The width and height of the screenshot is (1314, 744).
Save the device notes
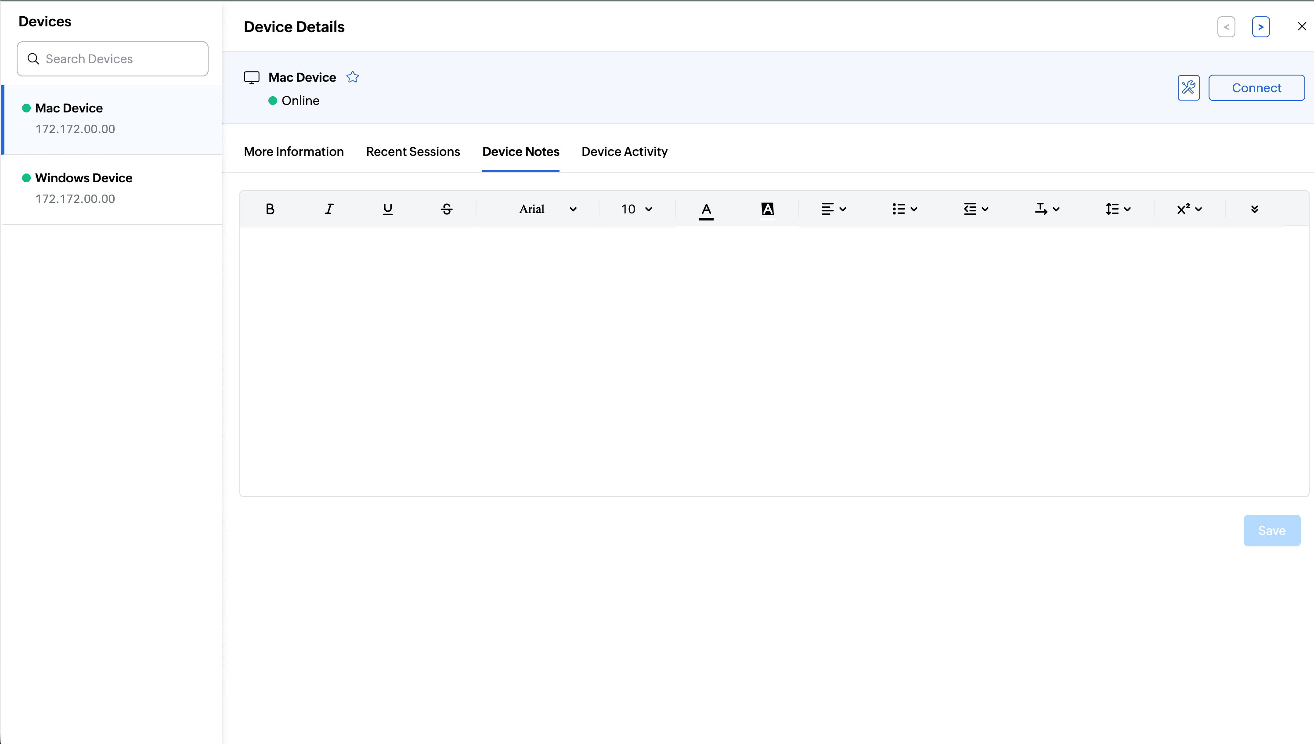pos(1271,531)
